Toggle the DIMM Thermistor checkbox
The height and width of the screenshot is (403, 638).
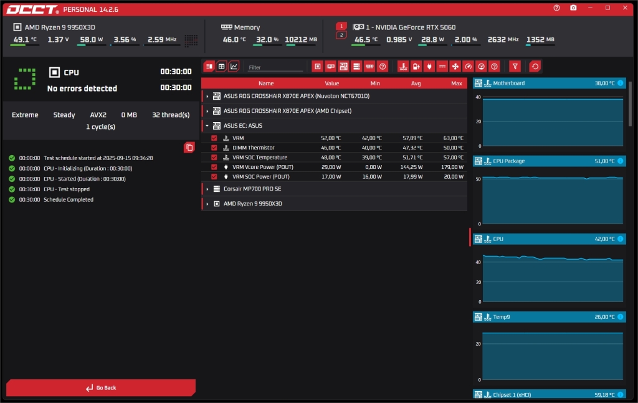[214, 148]
